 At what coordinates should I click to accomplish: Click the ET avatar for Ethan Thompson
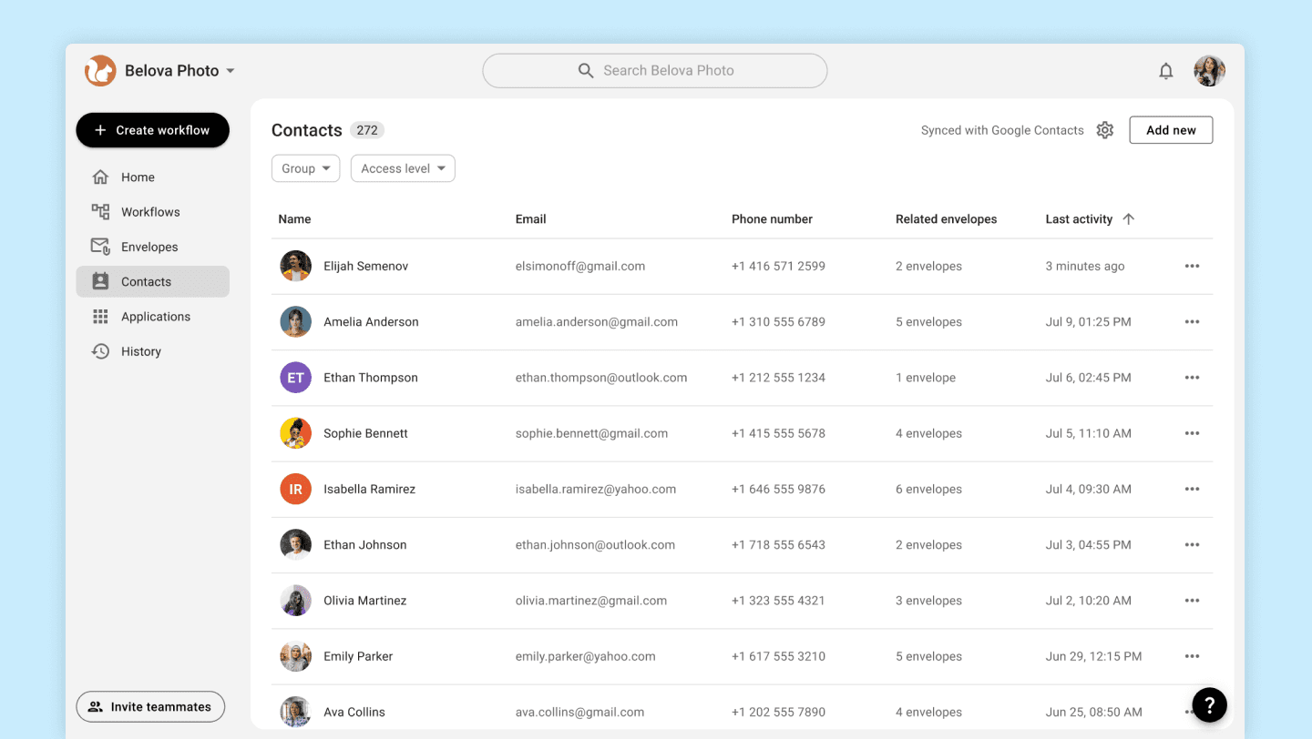pyautogui.click(x=295, y=378)
